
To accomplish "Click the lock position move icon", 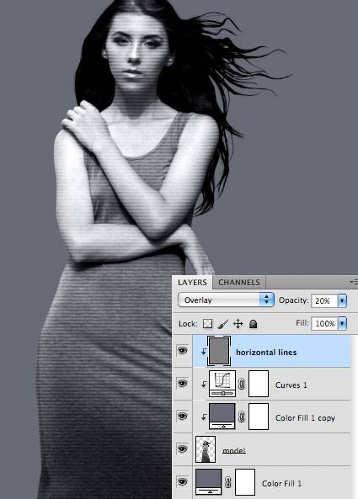I will [x=238, y=324].
